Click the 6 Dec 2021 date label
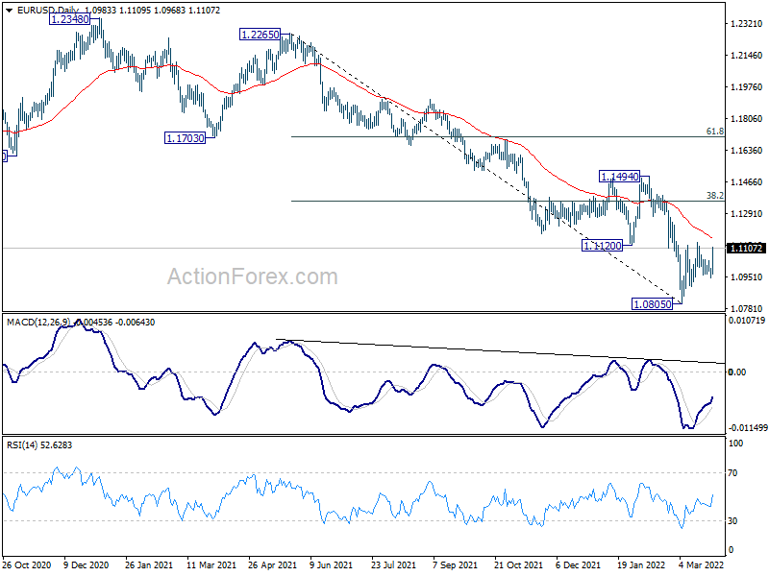This screenshot has width=769, height=576. coord(578,565)
